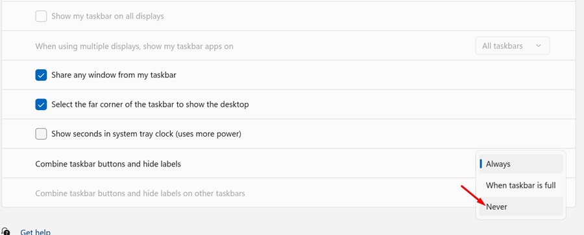This screenshot has height=235, width=584.
Task: Click the Show my taskbar on all displays text
Action: coord(108,16)
